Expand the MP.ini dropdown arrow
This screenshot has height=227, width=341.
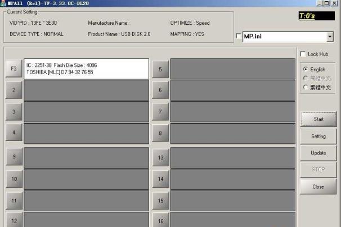pyautogui.click(x=330, y=37)
